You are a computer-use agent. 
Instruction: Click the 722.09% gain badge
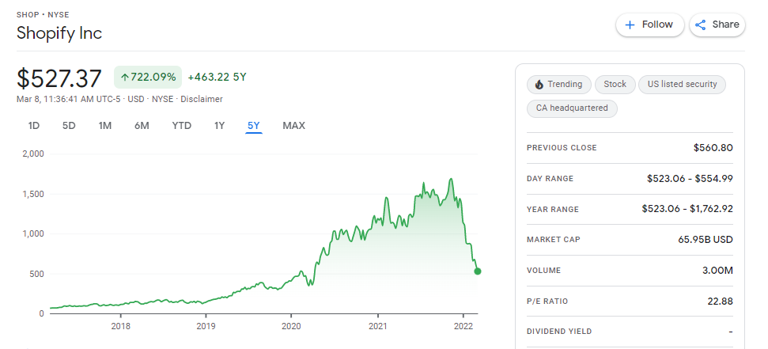click(x=148, y=77)
